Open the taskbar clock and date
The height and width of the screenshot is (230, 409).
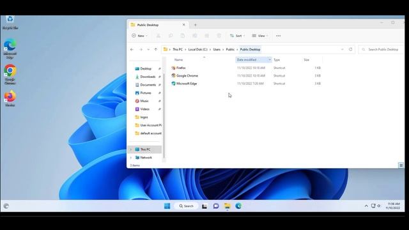[393, 206]
